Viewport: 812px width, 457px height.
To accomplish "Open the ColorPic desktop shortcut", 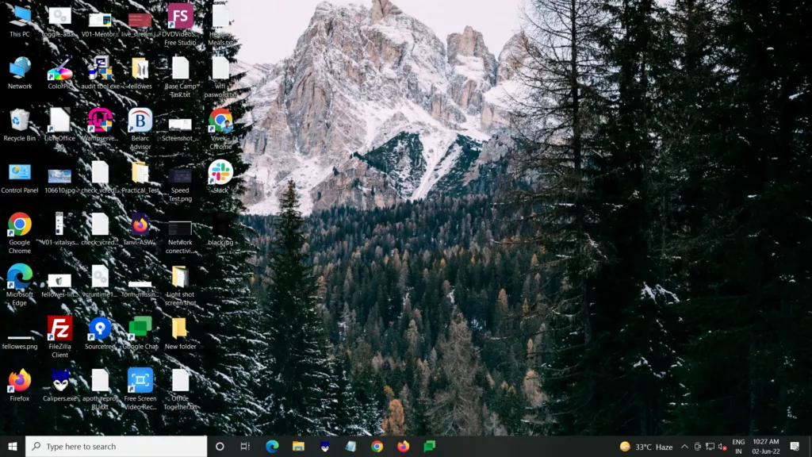I will pos(59,69).
